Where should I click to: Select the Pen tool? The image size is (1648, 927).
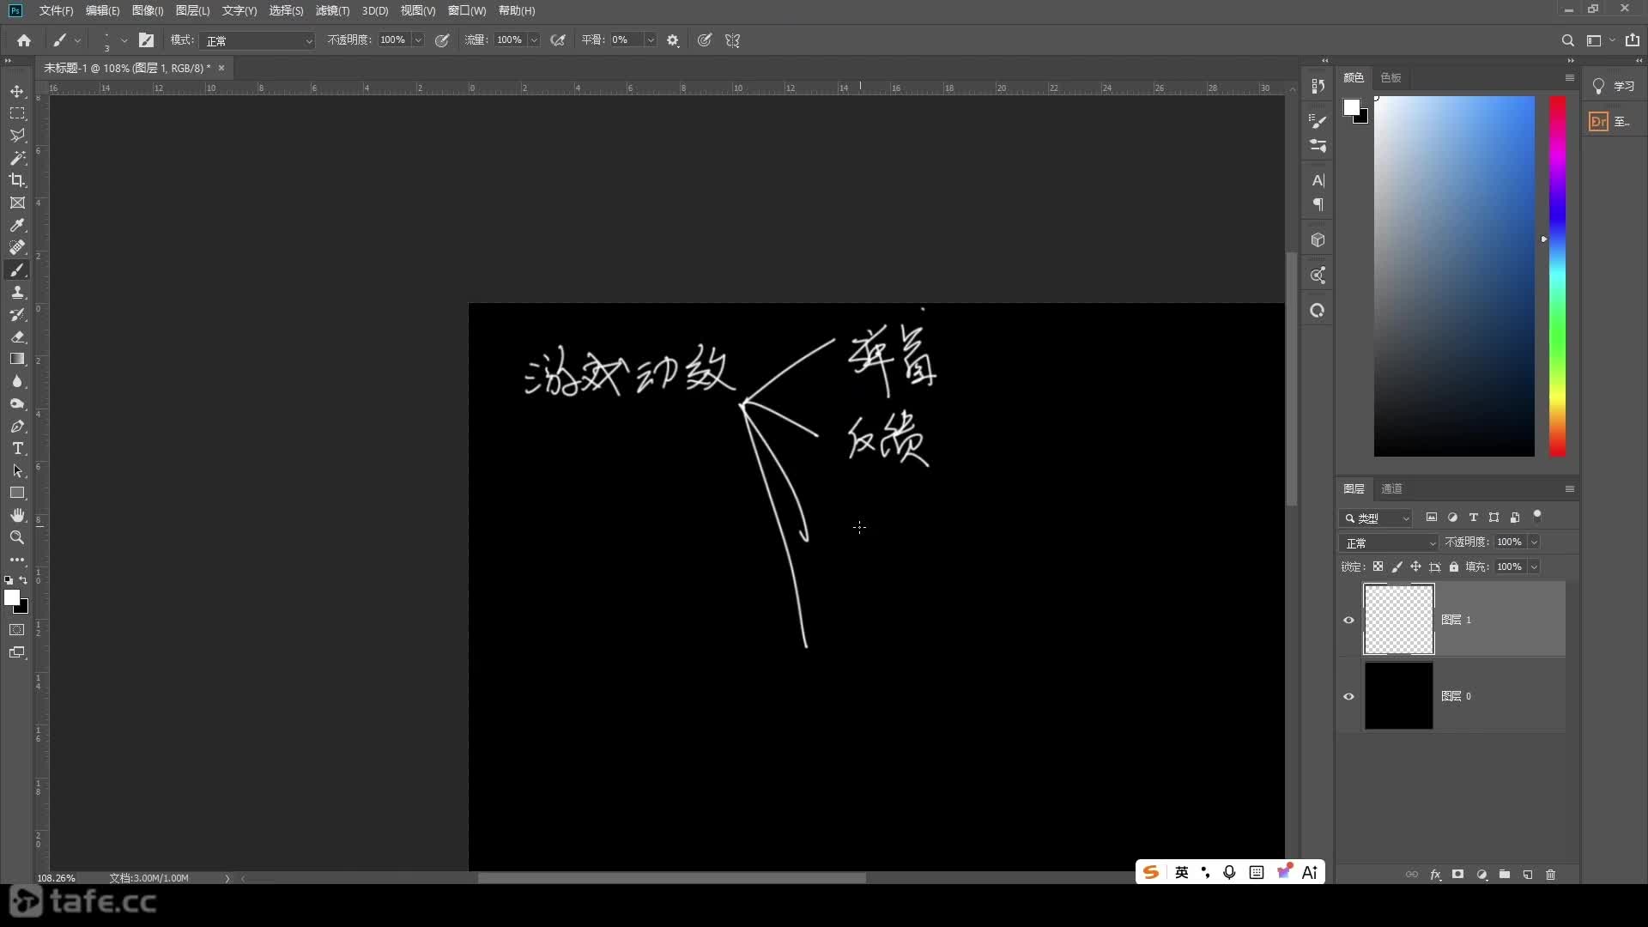[17, 426]
